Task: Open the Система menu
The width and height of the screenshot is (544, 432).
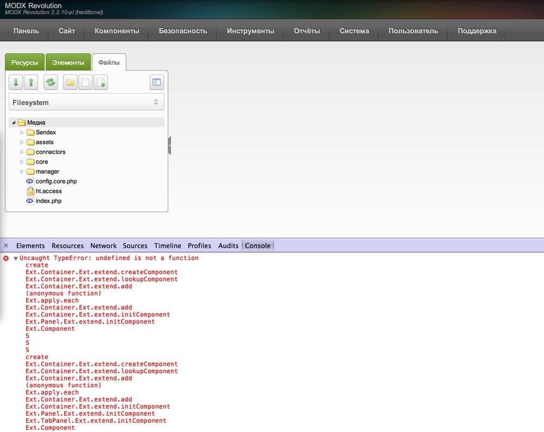Action: [x=354, y=31]
